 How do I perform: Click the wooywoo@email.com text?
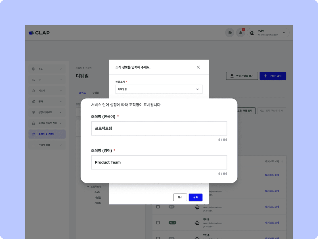[x=268, y=35]
